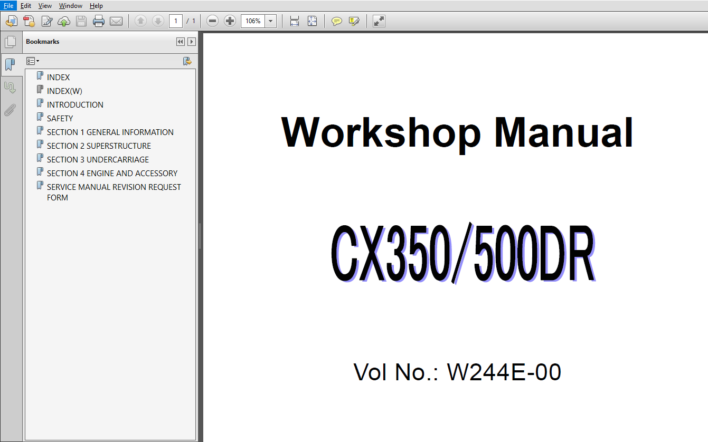
Task: Click the new bookmark icon
Action: 187,61
